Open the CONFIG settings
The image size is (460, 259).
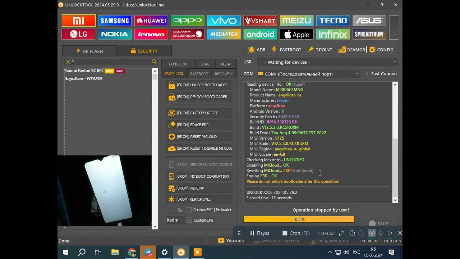[381, 50]
